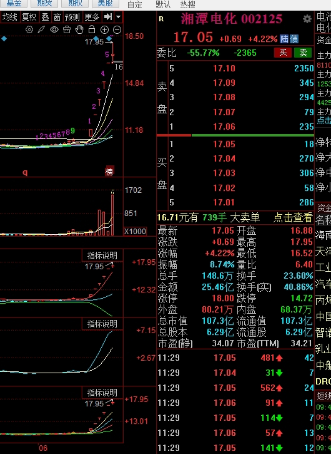
Task: Activate the hand pan tool
Action: (79, 29)
